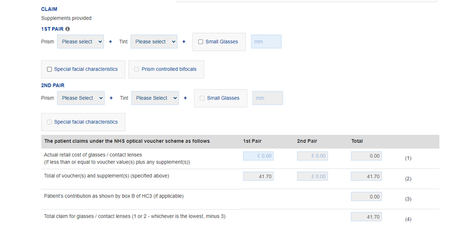Click the 1st pair mm input field
The image size is (473, 240).
[x=266, y=42]
